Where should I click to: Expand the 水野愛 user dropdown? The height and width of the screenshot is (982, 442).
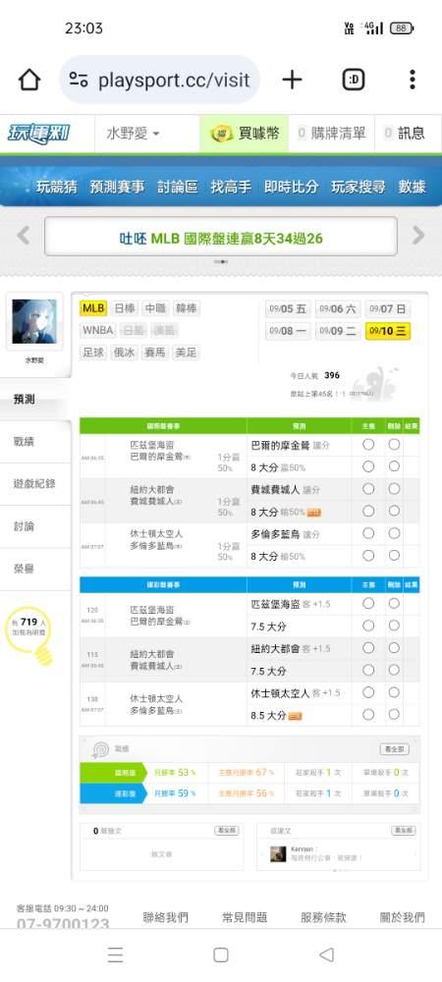pyautogui.click(x=133, y=134)
